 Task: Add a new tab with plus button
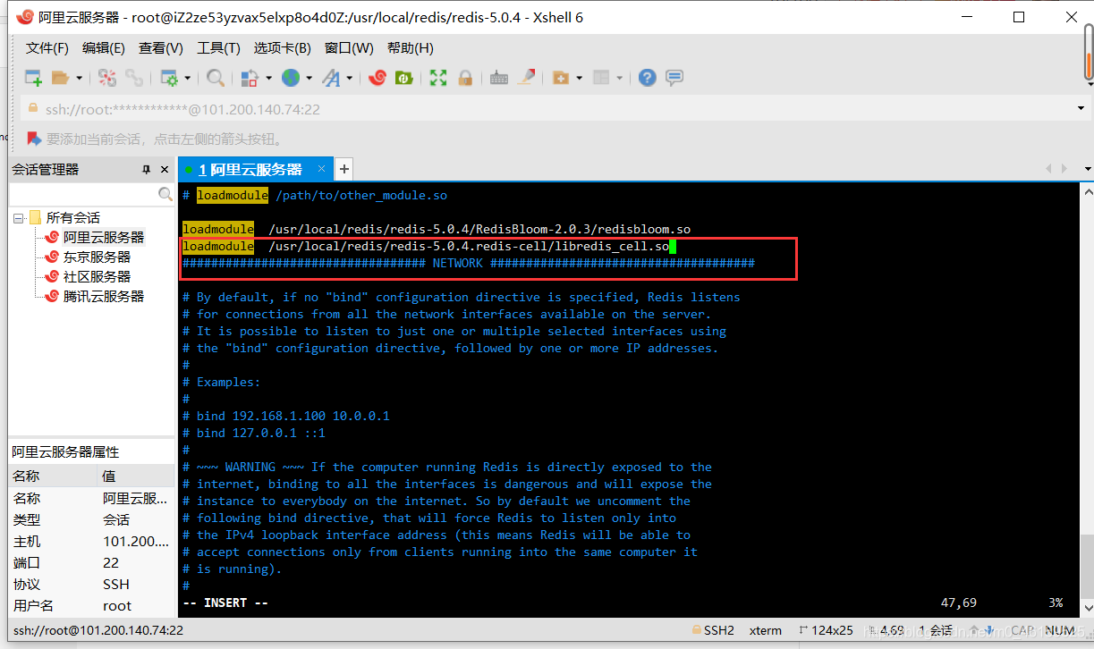pyautogui.click(x=343, y=169)
